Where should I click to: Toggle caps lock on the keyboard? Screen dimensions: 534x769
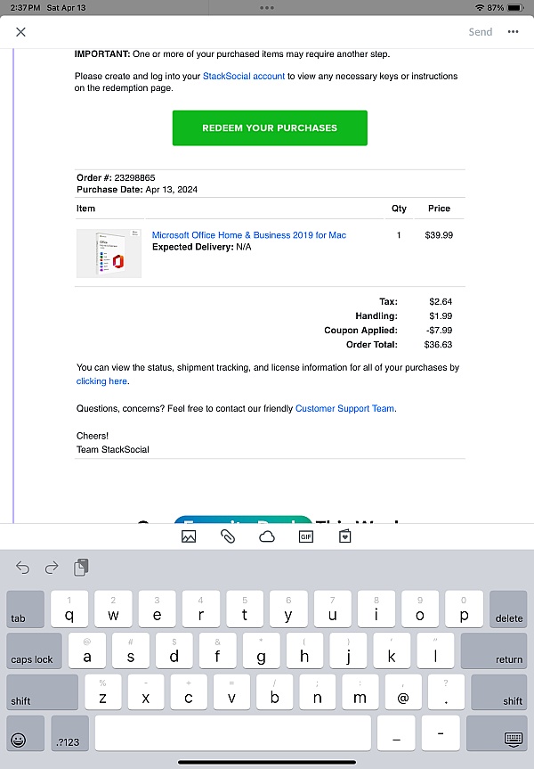34,650
